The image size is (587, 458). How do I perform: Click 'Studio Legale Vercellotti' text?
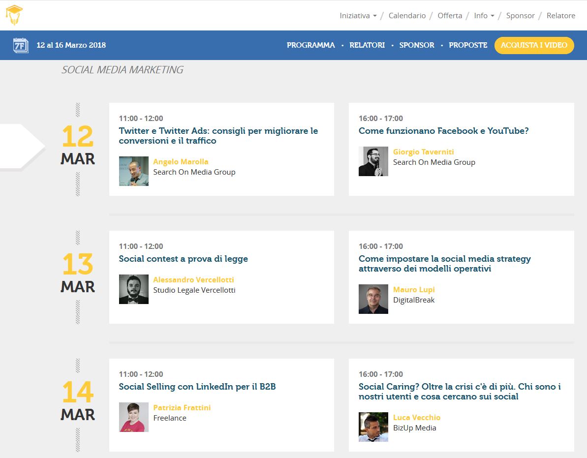tap(194, 290)
